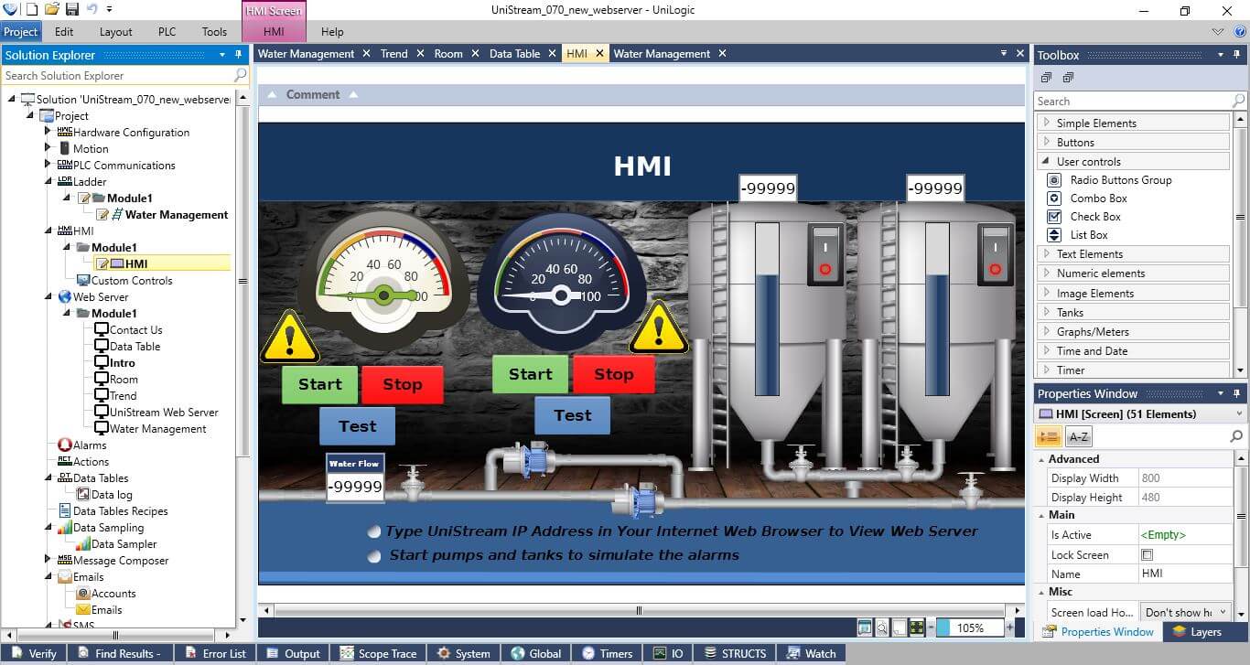Image resolution: width=1250 pixels, height=665 pixels.
Task: Close the HMI document tab
Action: click(600, 53)
